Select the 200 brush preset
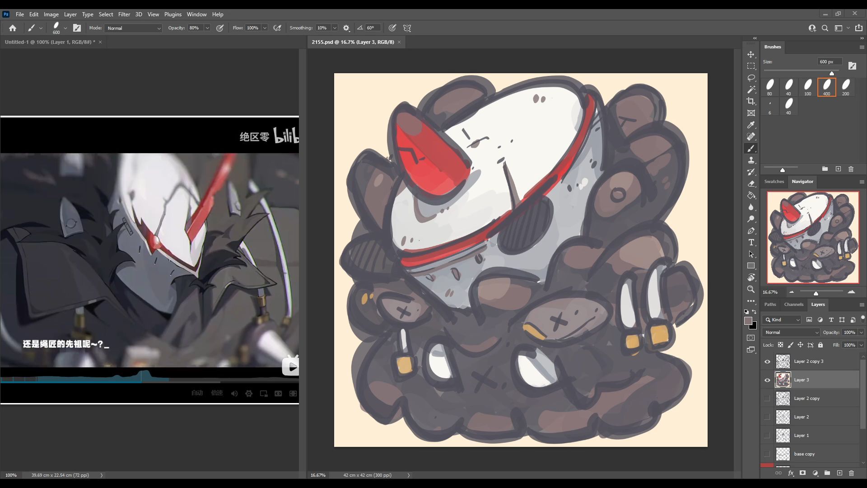 point(845,87)
